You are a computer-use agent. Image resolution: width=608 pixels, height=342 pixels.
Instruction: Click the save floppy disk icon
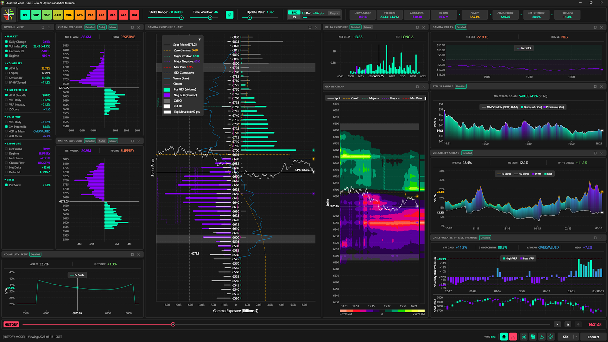coord(533,337)
